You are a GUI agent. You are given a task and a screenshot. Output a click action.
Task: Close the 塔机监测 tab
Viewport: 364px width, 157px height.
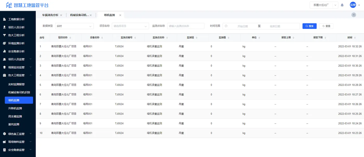point(120,15)
